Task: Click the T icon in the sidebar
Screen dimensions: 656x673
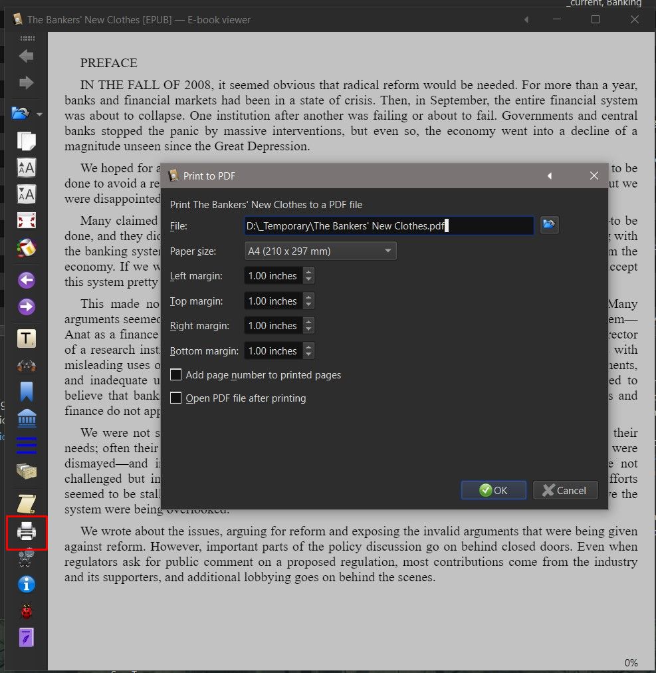Action: click(26, 338)
